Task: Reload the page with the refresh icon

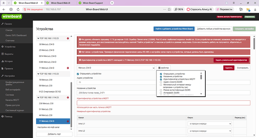Action: tap(18, 9)
